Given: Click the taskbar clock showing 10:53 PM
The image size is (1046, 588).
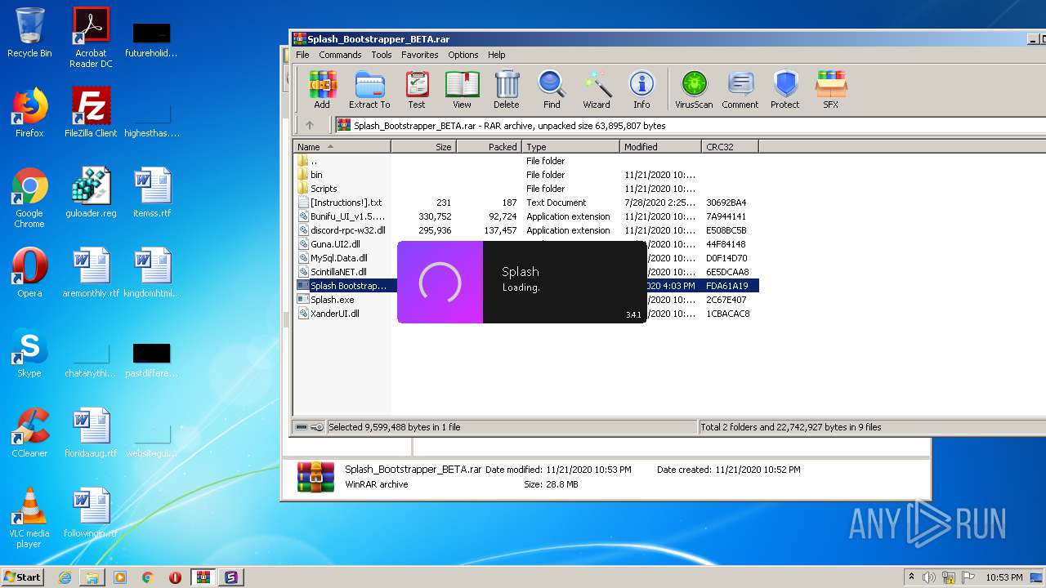Looking at the screenshot, I should 1004,577.
